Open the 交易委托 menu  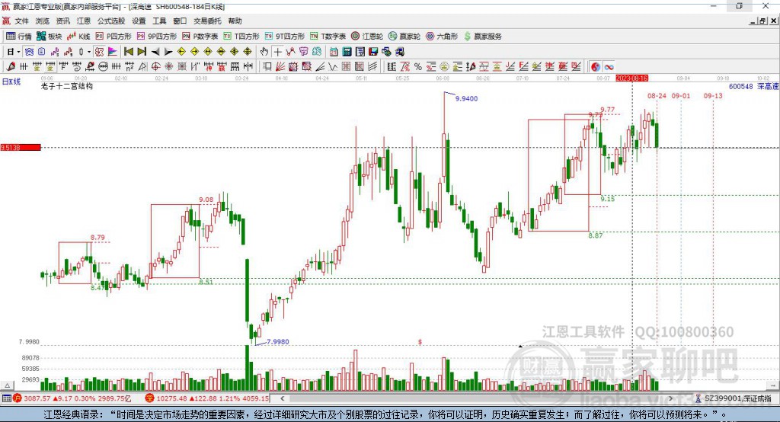point(207,21)
